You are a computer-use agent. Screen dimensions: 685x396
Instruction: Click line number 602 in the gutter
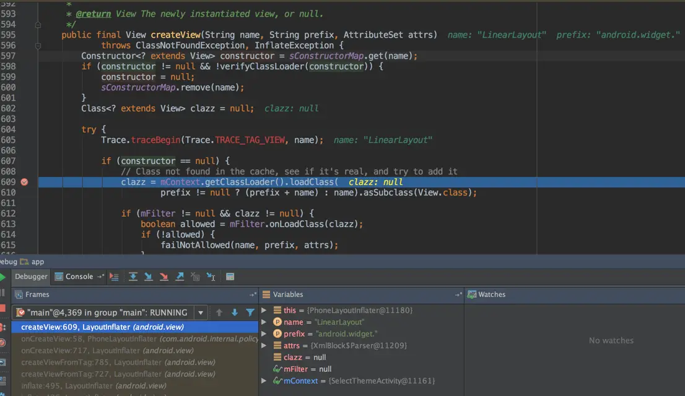8,109
